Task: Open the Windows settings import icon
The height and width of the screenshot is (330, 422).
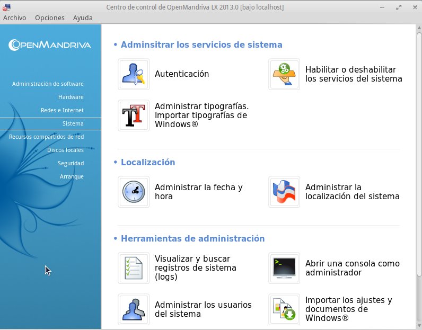Action: (x=284, y=309)
